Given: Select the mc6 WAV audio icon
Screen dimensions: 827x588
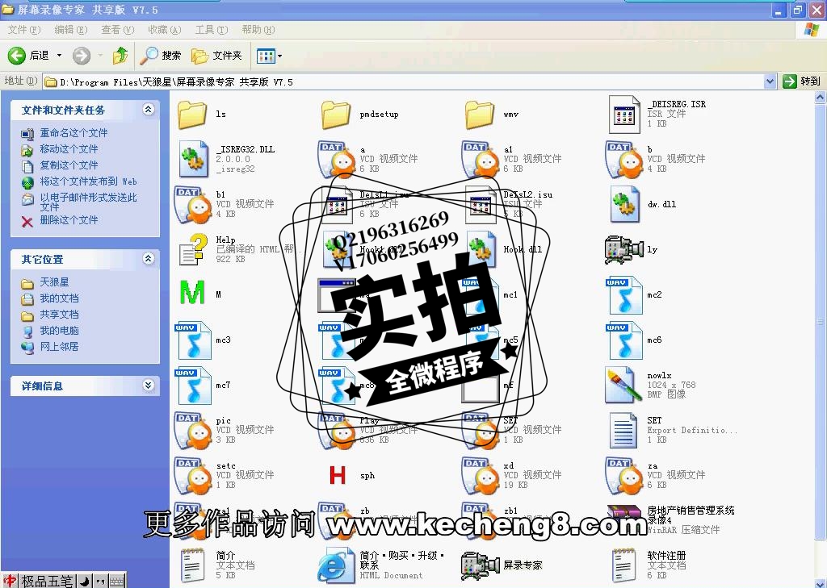Looking at the screenshot, I should [x=624, y=340].
